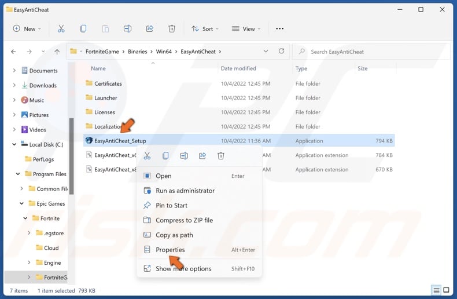Screen dimensions: 457x299
Task: Click the Delete trash icon in the top toolbar
Action: [x=172, y=28]
